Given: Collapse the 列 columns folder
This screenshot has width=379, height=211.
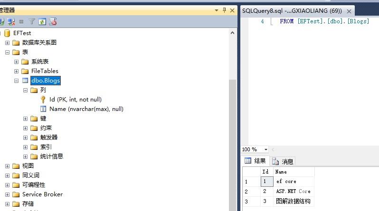Looking at the screenshot, I should click(x=25, y=90).
